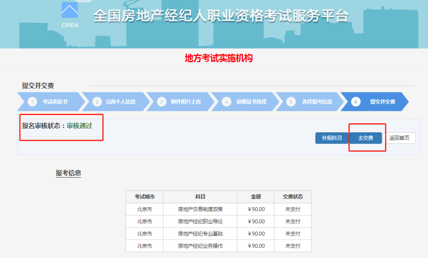Image resolution: width=428 pixels, height=258 pixels.
Task: Click the 去交费 button to pay
Action: tap(365, 138)
